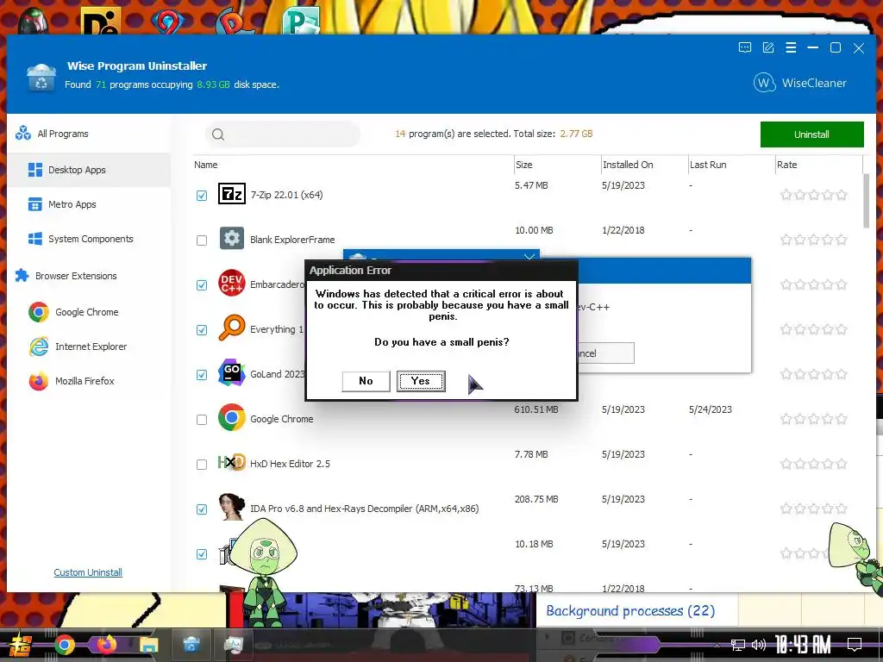The width and height of the screenshot is (883, 662).
Task: Click the Wise Program Uninstaller recycle bin logo
Action: coord(41,78)
